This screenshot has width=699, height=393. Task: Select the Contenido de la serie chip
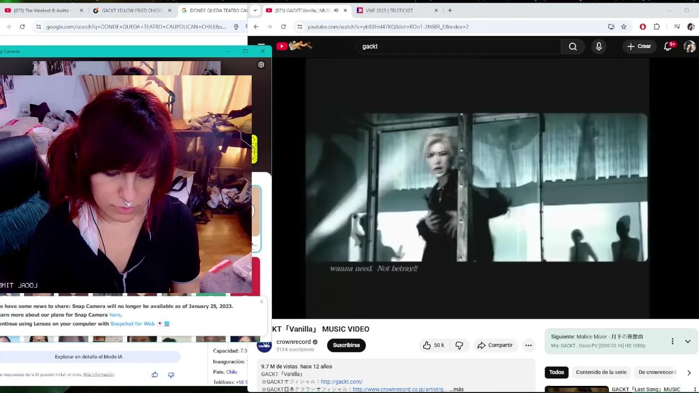(601, 372)
